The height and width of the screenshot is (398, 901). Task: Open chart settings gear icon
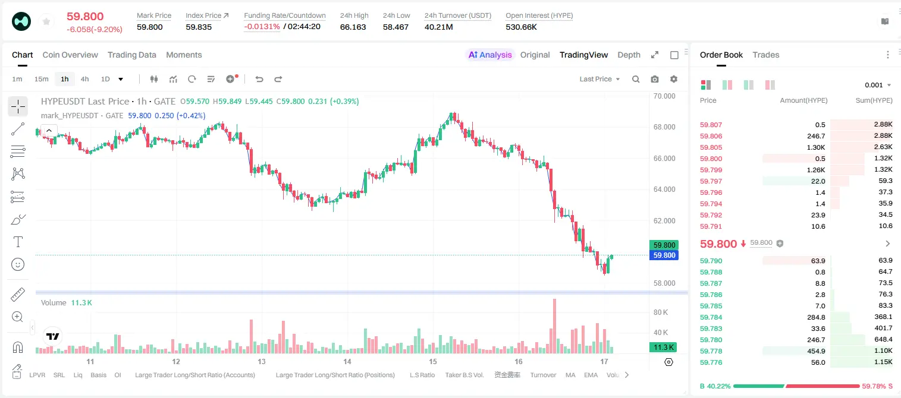click(x=674, y=79)
